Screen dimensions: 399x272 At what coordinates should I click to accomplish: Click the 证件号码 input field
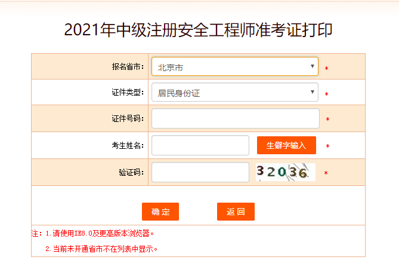235,118
